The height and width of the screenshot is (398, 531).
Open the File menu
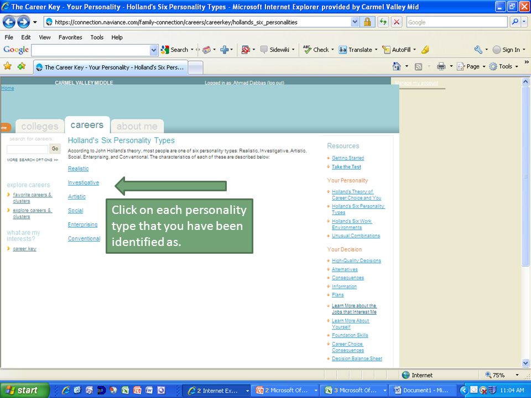point(9,37)
